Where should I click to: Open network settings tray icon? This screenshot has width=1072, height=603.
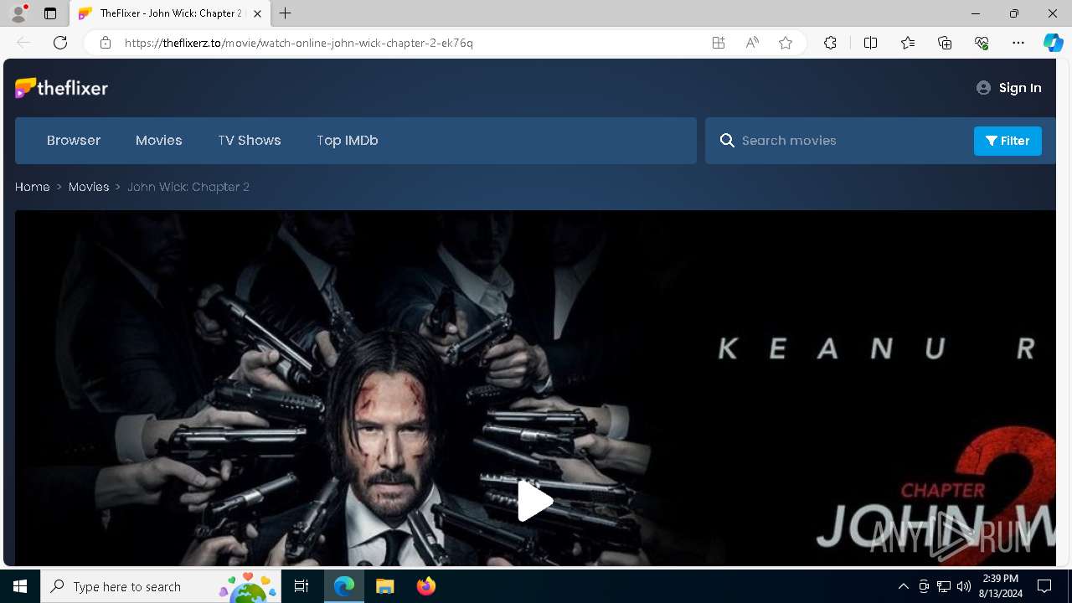coord(944,586)
